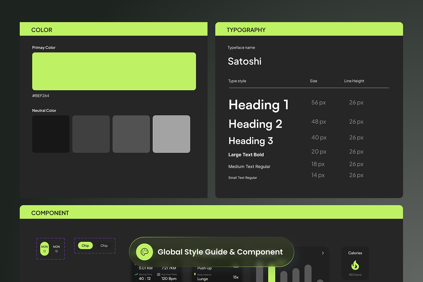Click the Line Height column header

coord(354,81)
